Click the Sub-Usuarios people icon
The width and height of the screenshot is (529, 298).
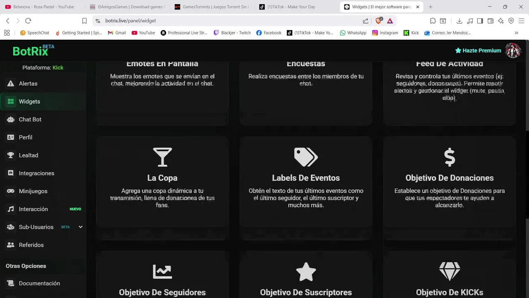click(x=11, y=227)
